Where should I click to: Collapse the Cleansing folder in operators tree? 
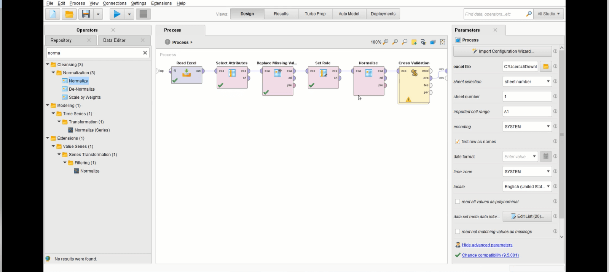[48, 64]
